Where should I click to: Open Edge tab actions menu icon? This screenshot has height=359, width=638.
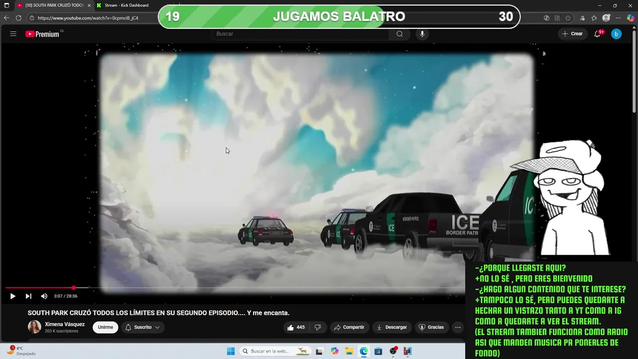[6, 5]
